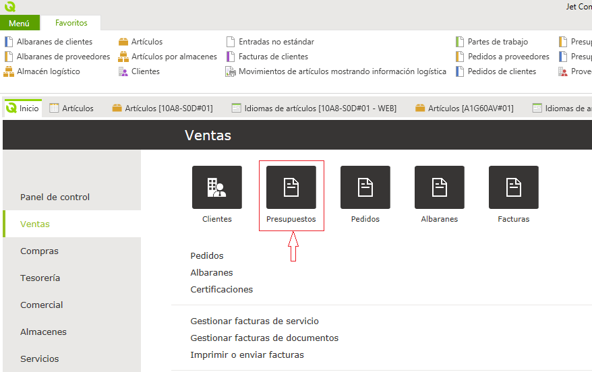Open Pedidos a proveedores favorite

click(x=502, y=57)
